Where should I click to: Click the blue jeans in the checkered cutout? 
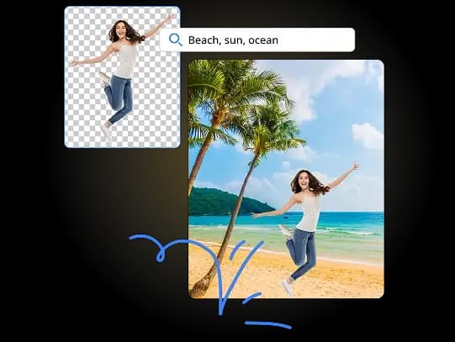coord(119,98)
